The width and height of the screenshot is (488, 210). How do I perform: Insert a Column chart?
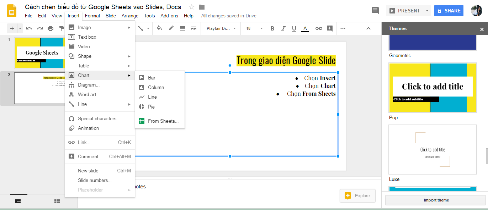pos(160,87)
